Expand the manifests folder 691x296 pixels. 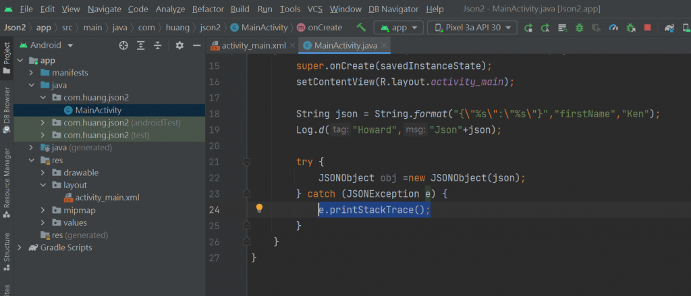click(x=31, y=73)
